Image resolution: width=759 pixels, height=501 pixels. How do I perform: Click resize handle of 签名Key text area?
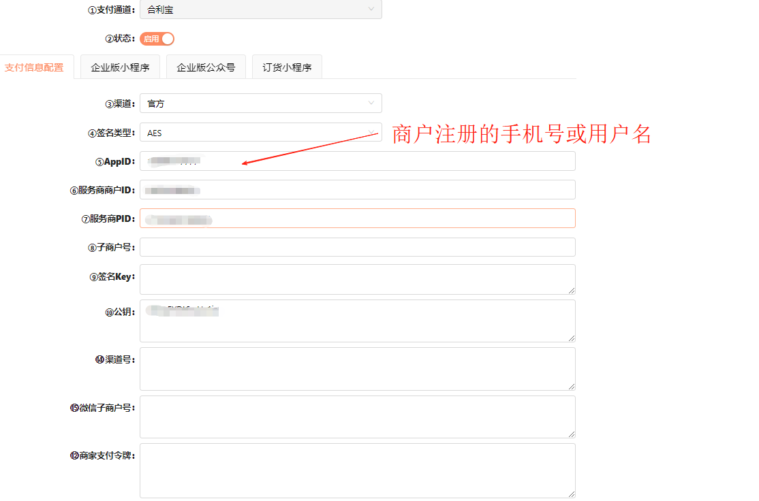[572, 291]
